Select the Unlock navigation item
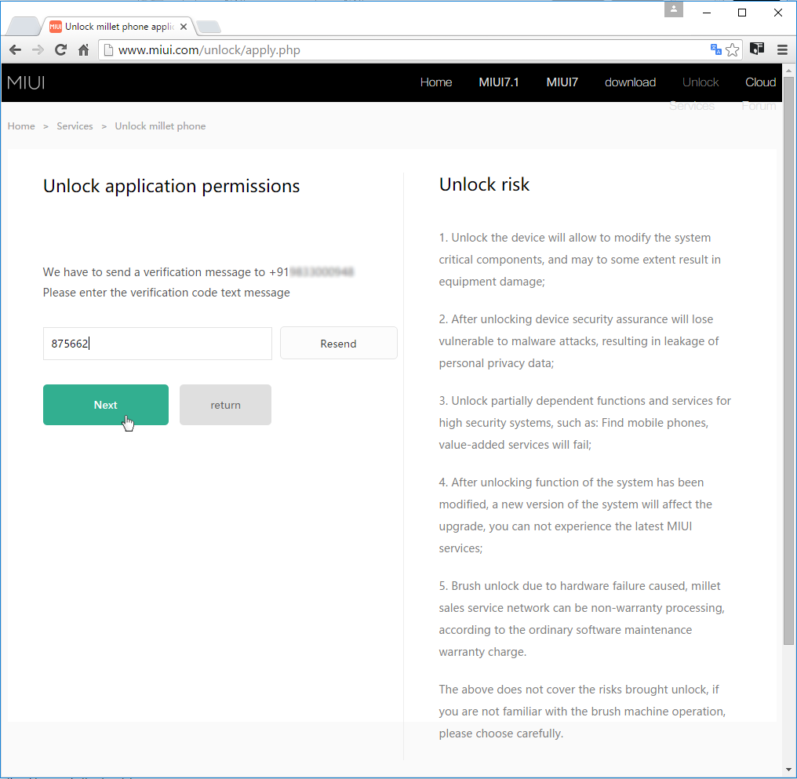Screen dimensions: 797x779 point(701,82)
